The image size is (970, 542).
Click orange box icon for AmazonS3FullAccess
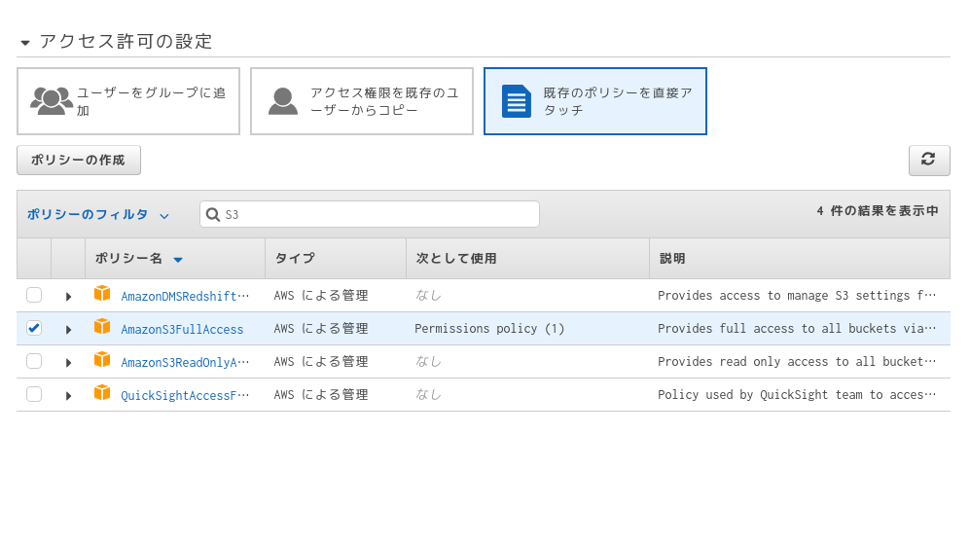point(102,327)
